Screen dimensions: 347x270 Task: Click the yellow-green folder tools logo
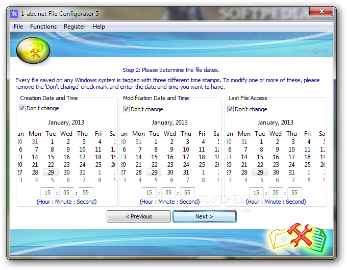(x=33, y=51)
